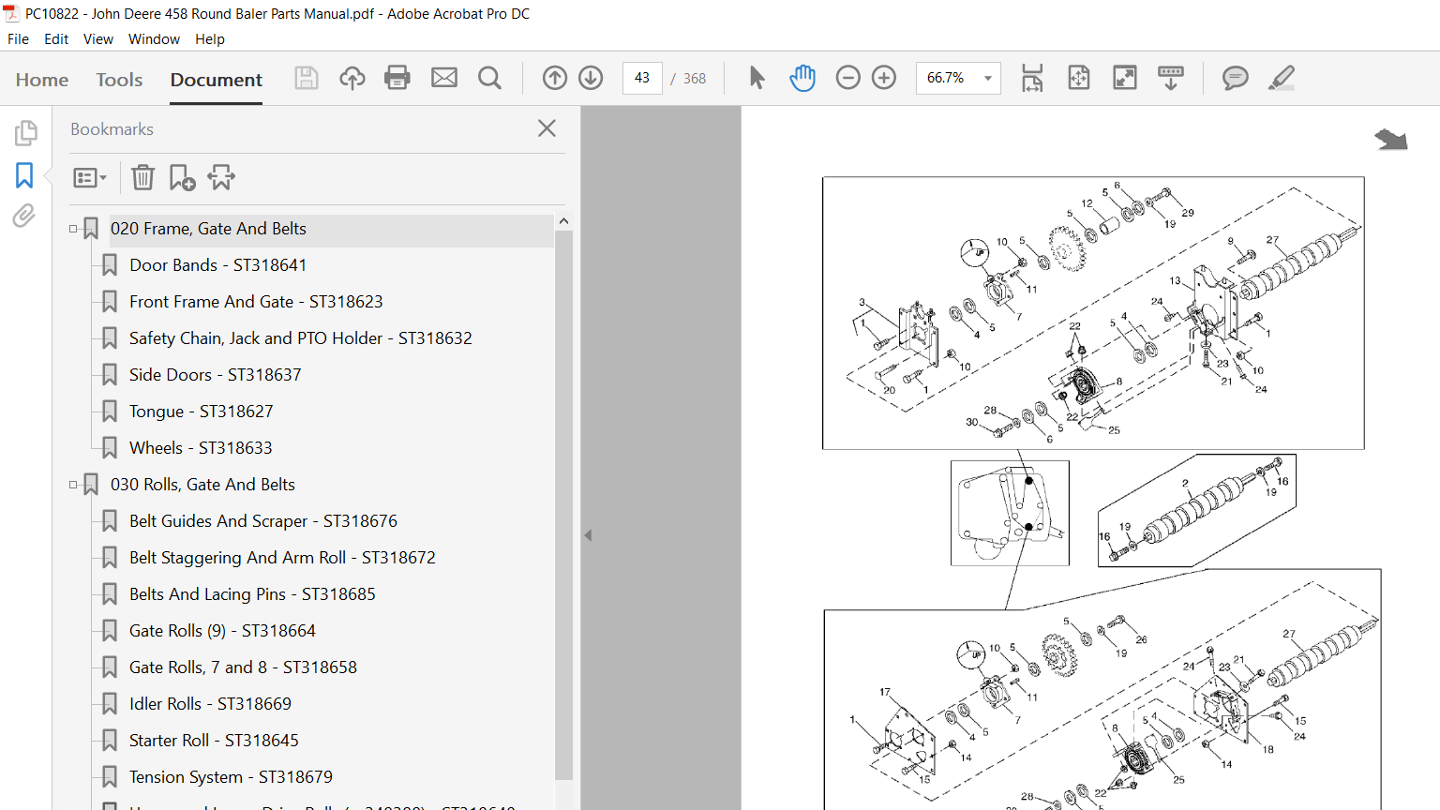
Task: Open Door Bands - ST318641 bookmark
Action: click(217, 265)
